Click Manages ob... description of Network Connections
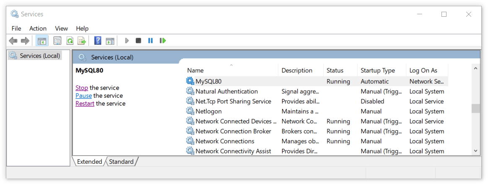This screenshot has height=186, width=488. point(300,141)
